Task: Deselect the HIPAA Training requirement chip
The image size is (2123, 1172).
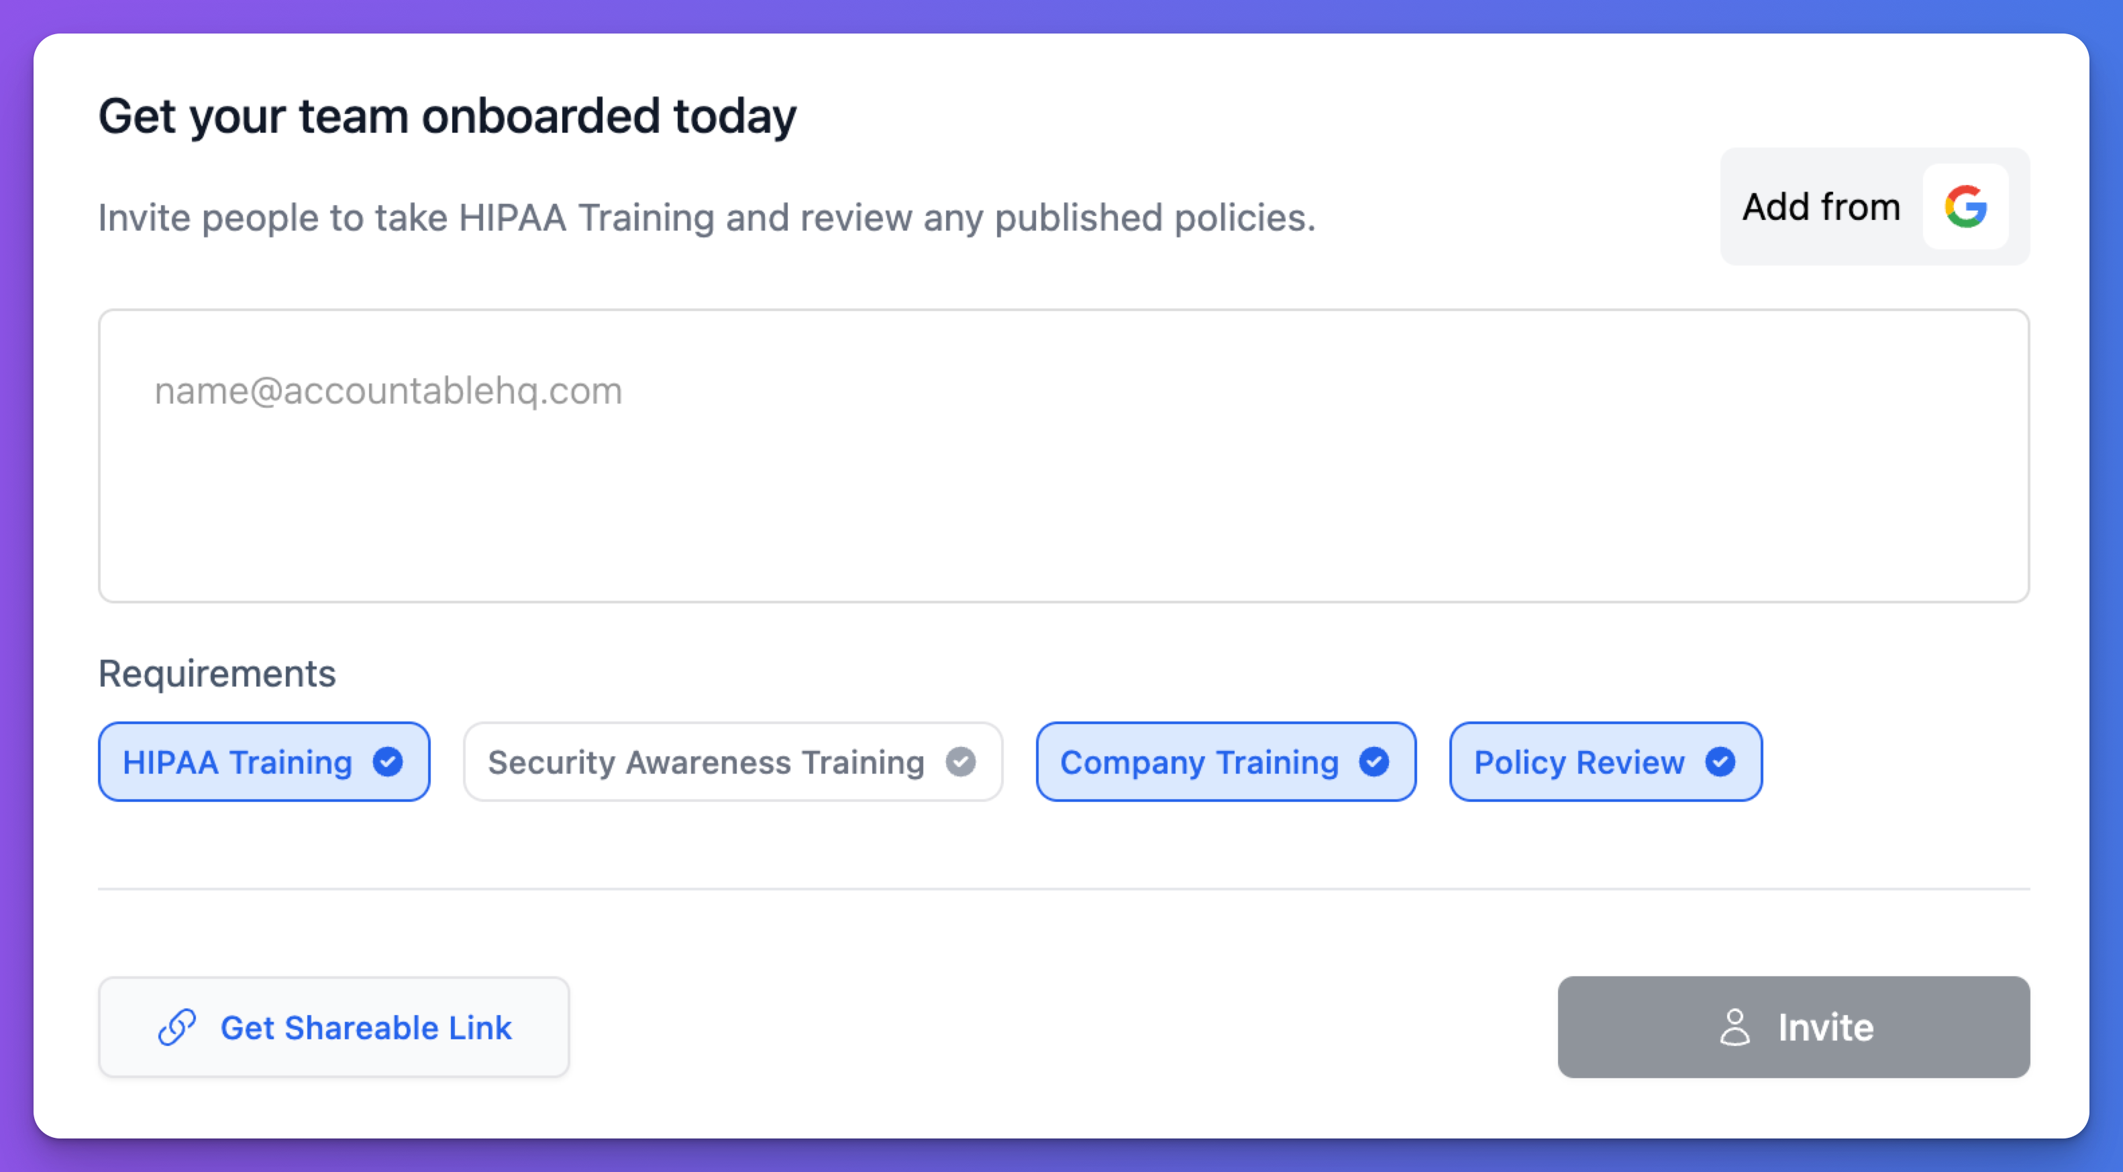Action: [264, 762]
